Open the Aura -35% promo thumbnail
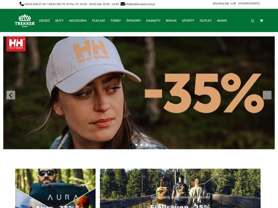Image resolution: width=278 pixels, height=208 pixels. point(55,188)
